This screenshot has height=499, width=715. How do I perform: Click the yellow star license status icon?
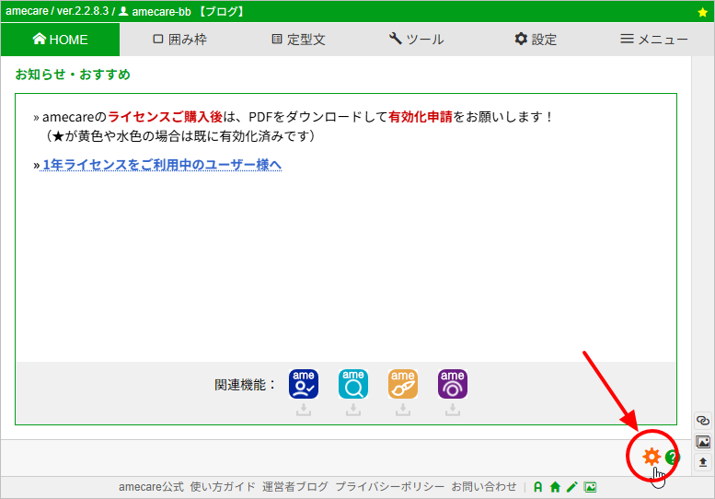click(703, 12)
